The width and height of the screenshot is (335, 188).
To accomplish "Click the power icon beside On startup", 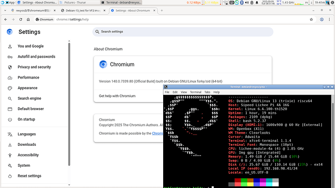I will [10, 120].
